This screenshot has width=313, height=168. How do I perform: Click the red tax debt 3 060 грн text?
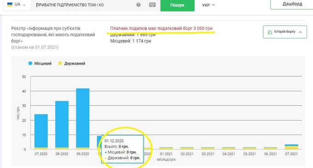point(161,28)
